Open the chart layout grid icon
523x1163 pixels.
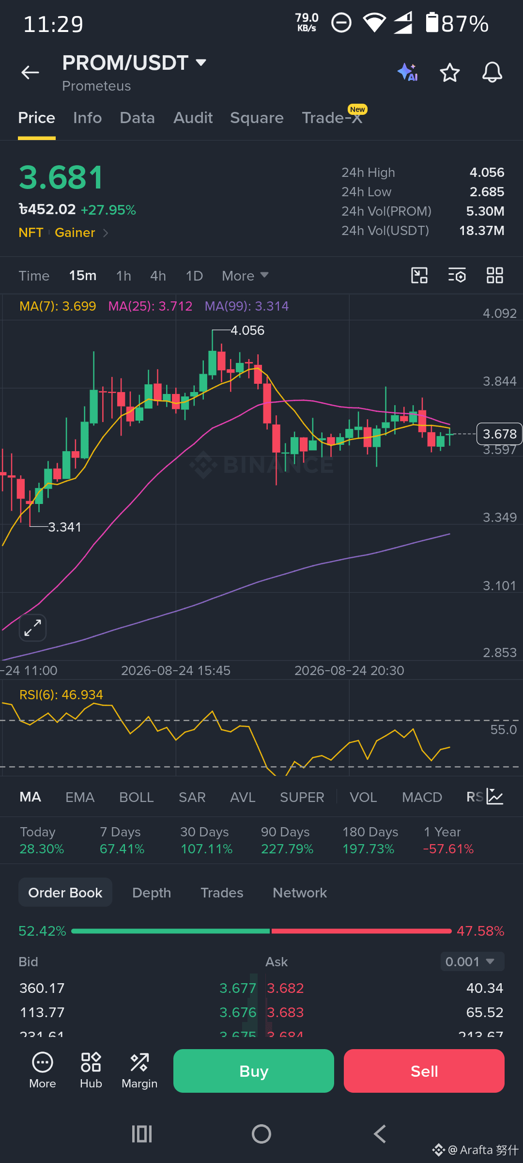click(495, 275)
